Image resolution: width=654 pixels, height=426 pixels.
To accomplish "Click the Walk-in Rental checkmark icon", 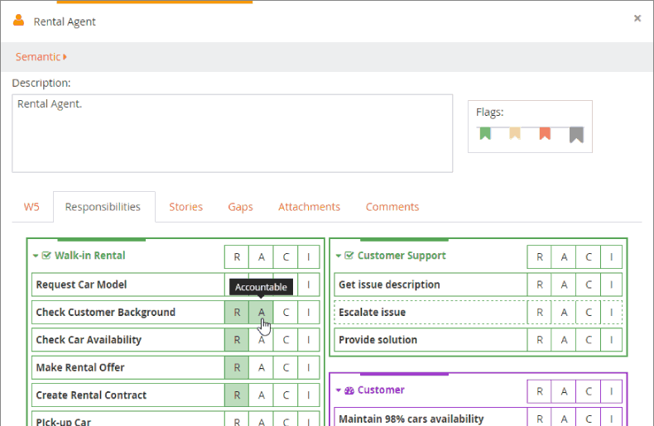I will tap(46, 256).
